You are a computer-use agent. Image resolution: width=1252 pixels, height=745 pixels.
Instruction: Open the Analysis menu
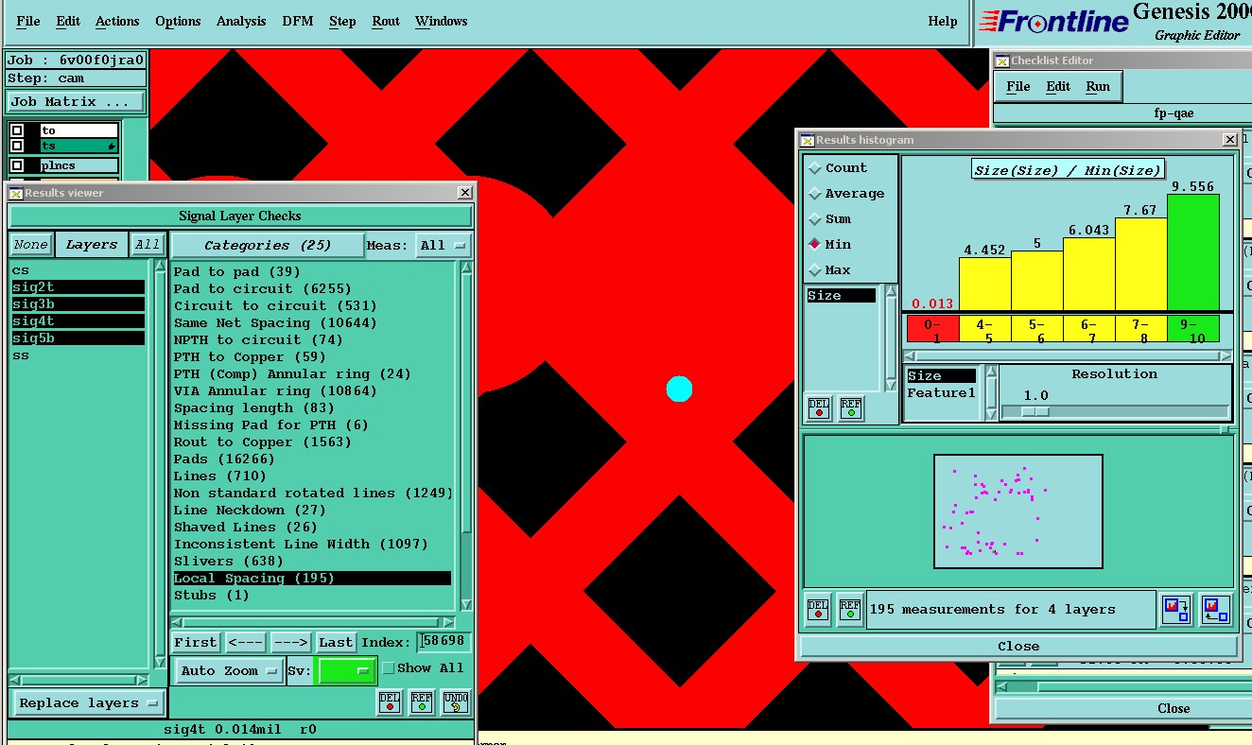tap(241, 21)
